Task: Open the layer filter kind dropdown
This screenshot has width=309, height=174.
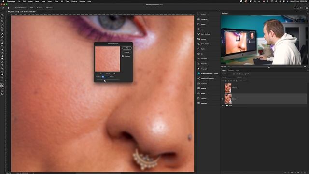Action: pyautogui.click(x=226, y=74)
